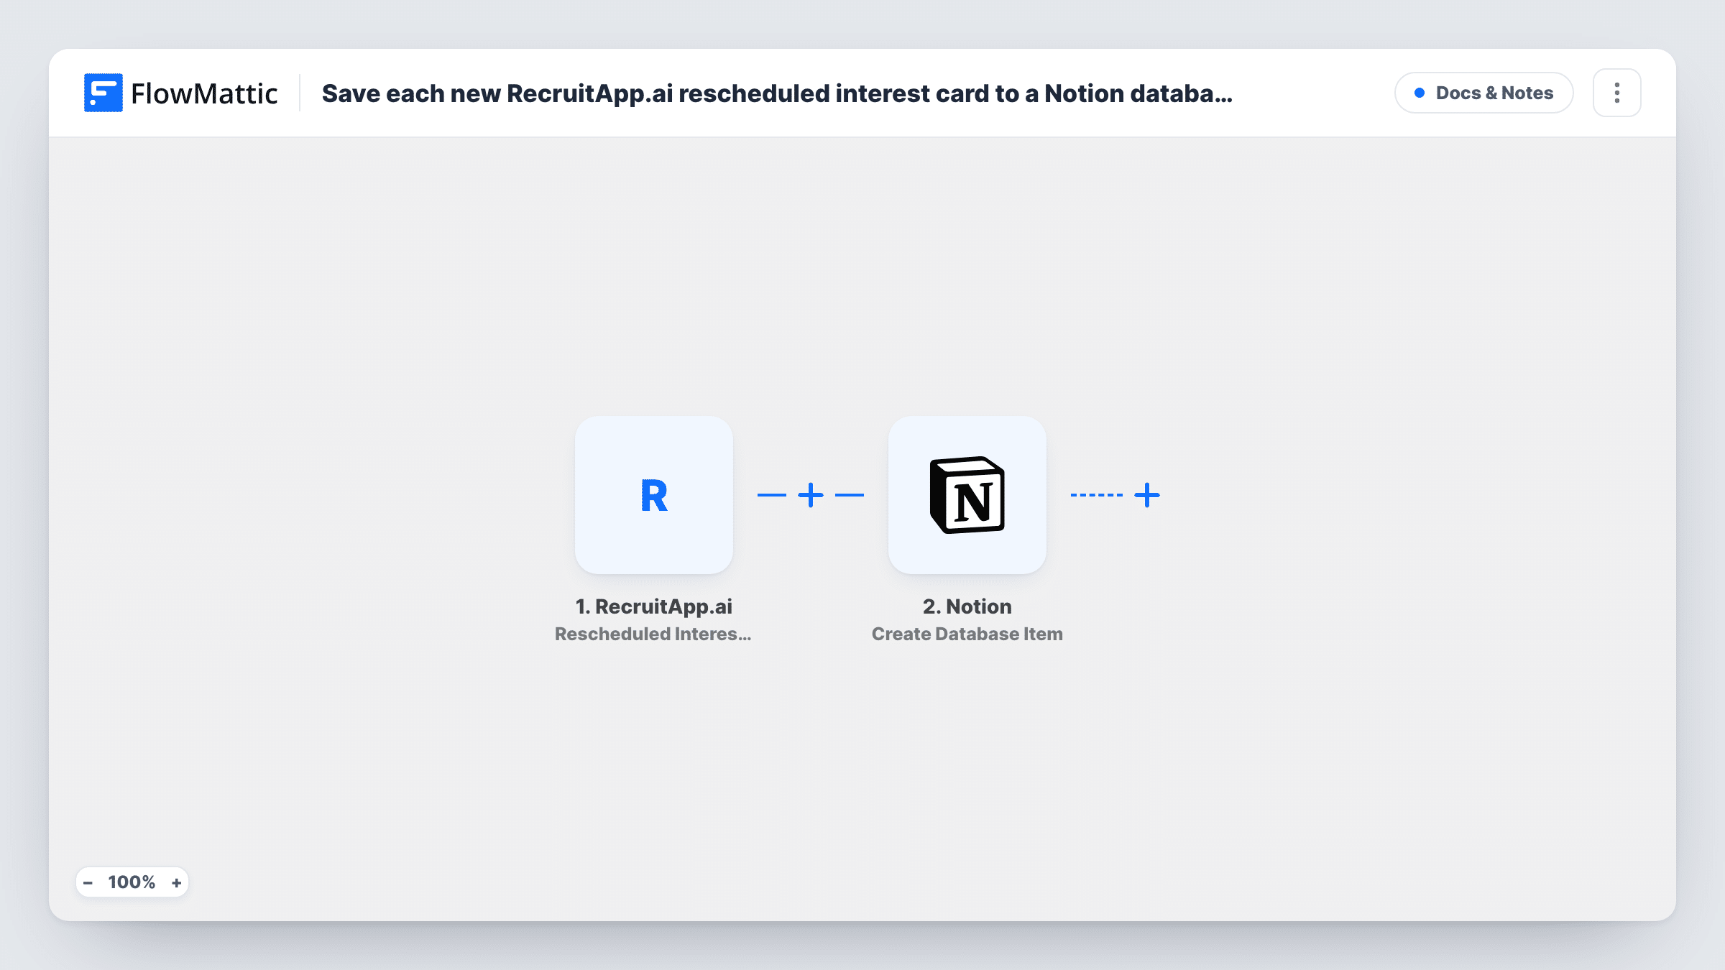Viewport: 1725px width, 970px height.
Task: Zoom in with the plus button
Action: 176,882
